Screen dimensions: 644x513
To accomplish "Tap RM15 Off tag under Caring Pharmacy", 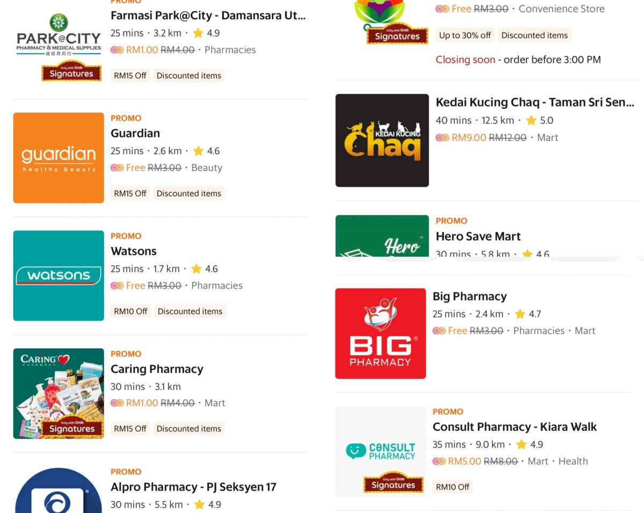I will [130, 429].
